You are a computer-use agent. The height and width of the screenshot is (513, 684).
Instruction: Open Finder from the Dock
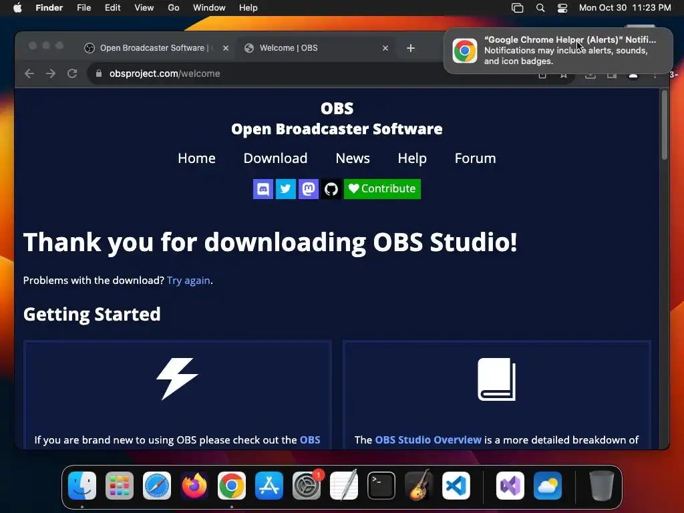(x=82, y=486)
